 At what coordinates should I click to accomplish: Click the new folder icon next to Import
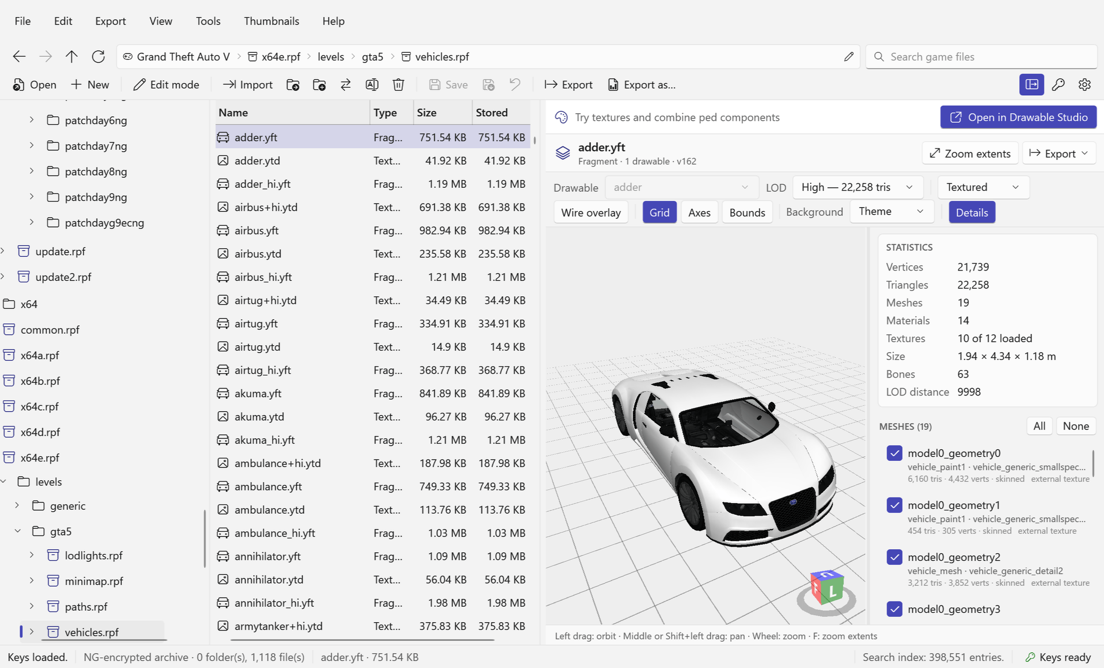click(x=293, y=85)
